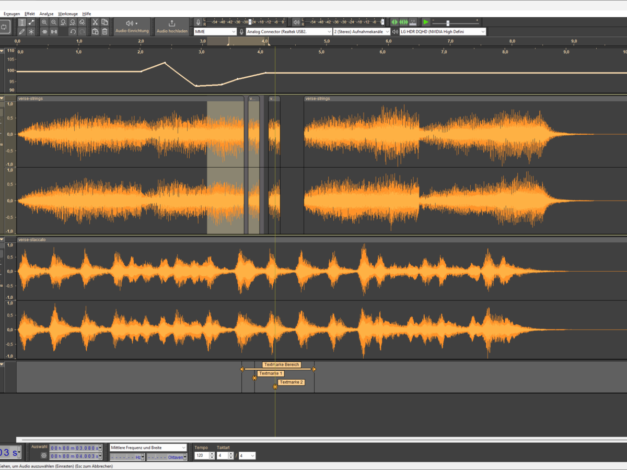The image size is (627, 470).
Task: Click the Audio-Einrichtung button
Action: point(132,26)
